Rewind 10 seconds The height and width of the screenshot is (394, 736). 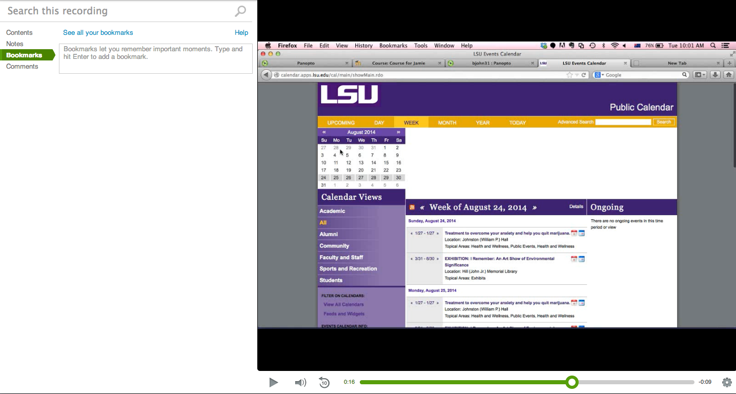(x=324, y=382)
